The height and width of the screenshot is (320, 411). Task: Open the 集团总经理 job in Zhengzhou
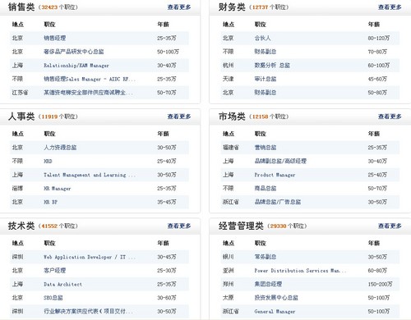(x=268, y=284)
